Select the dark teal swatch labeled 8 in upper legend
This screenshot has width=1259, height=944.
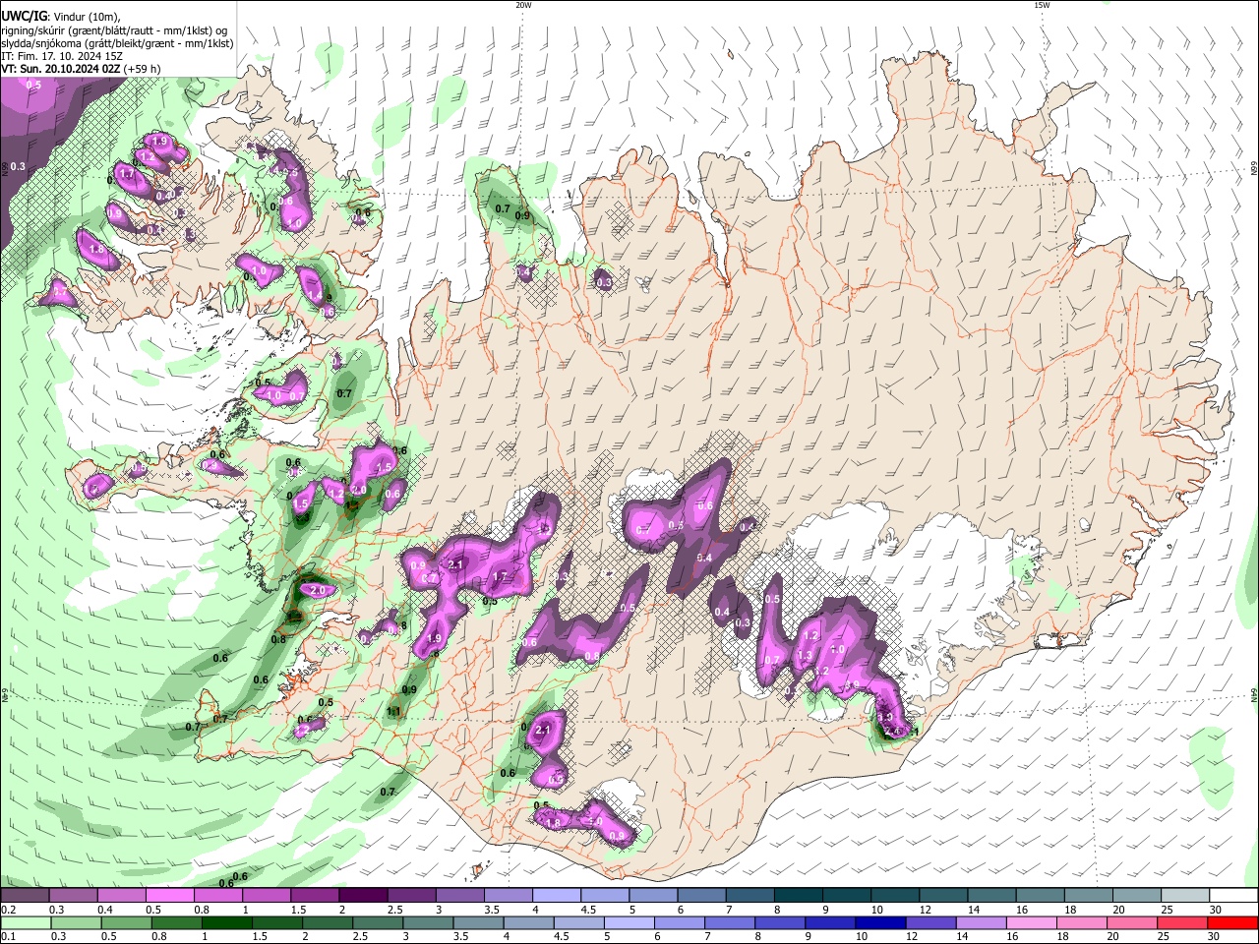(x=798, y=896)
